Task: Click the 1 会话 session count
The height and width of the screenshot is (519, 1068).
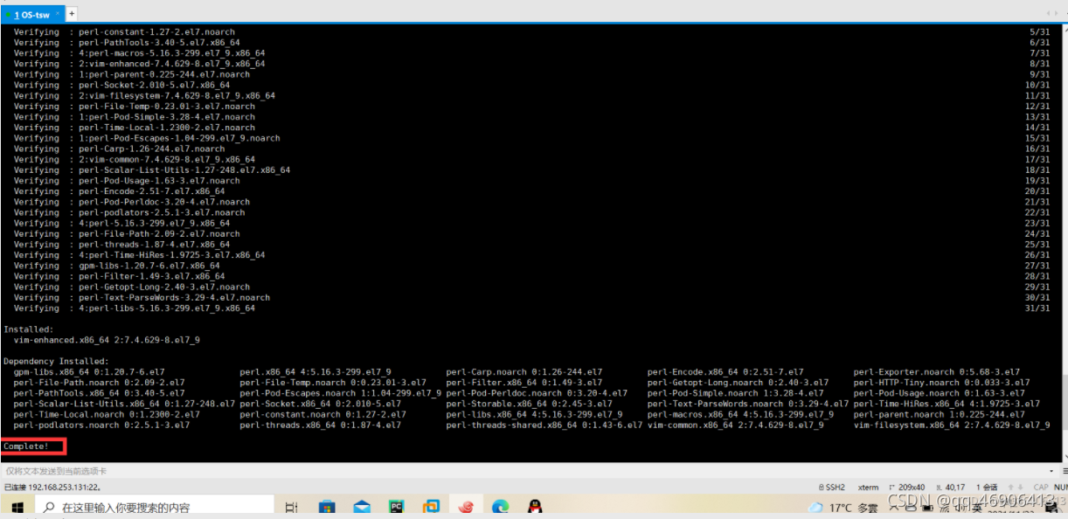Action: coord(988,488)
